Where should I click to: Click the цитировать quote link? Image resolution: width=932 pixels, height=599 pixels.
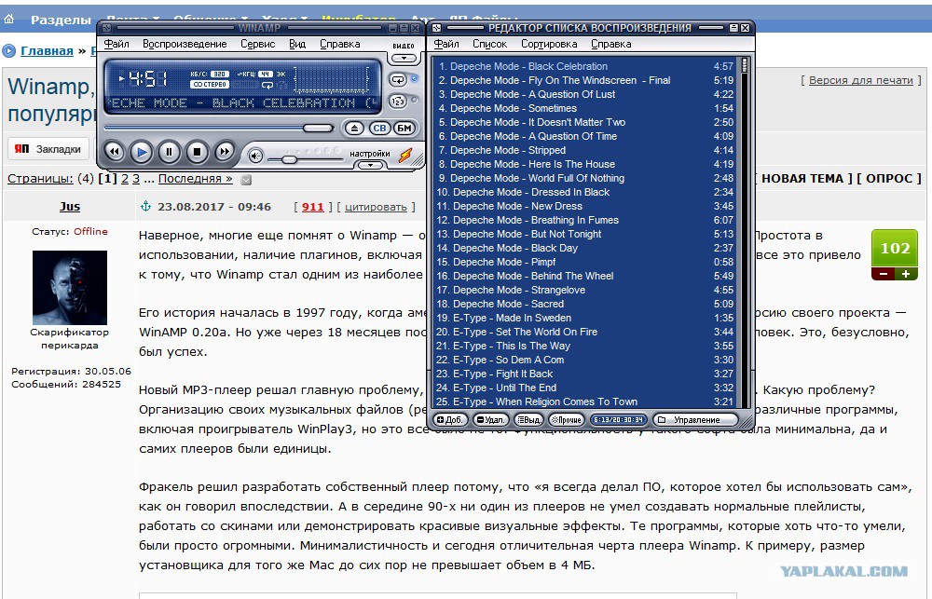click(x=376, y=207)
